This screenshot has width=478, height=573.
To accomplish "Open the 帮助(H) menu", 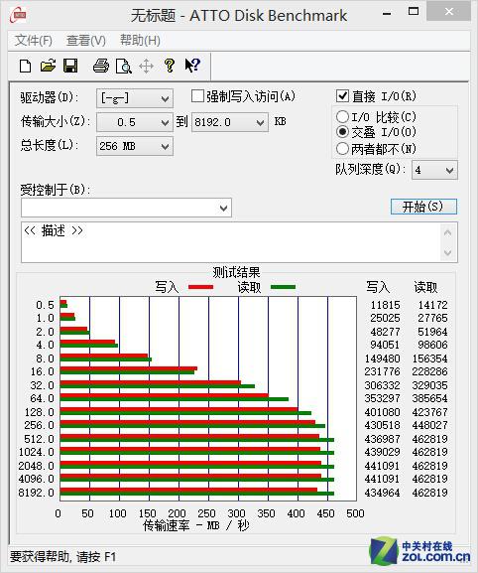I will 140,41.
